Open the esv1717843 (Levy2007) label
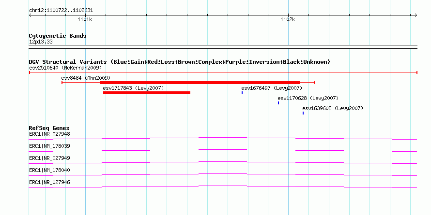This screenshot has height=215, width=431. [133, 88]
